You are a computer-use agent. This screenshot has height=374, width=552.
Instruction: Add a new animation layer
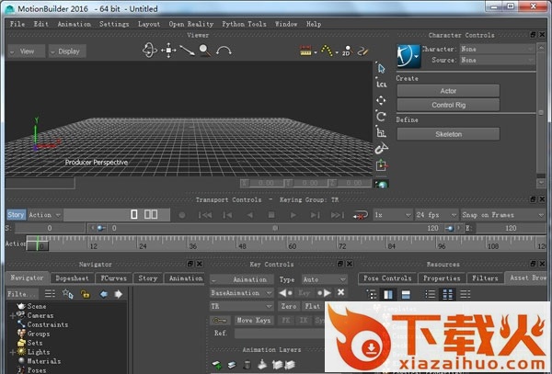tap(217, 365)
